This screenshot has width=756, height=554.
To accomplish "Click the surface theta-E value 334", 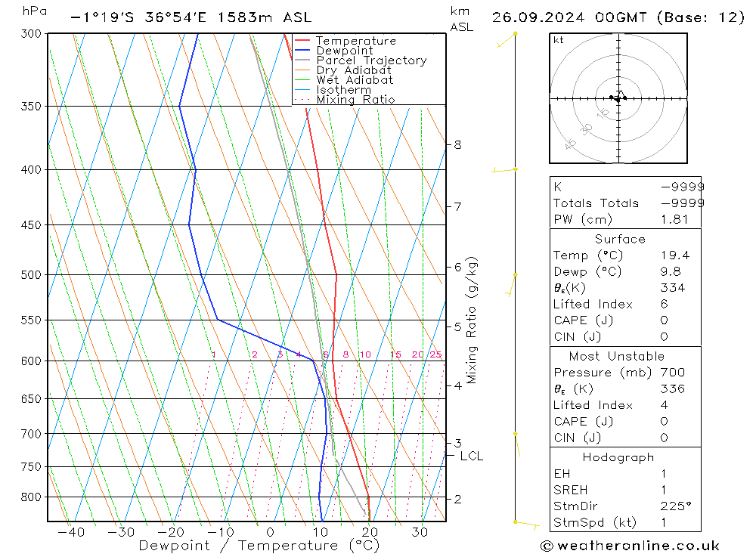I will (x=673, y=288).
